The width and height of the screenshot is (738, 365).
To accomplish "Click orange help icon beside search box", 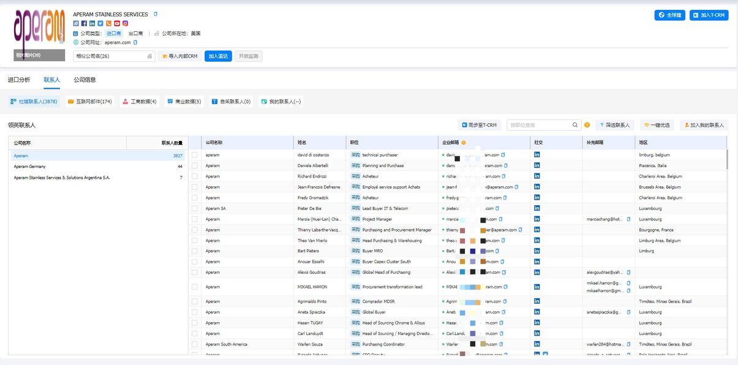I will tap(587, 125).
